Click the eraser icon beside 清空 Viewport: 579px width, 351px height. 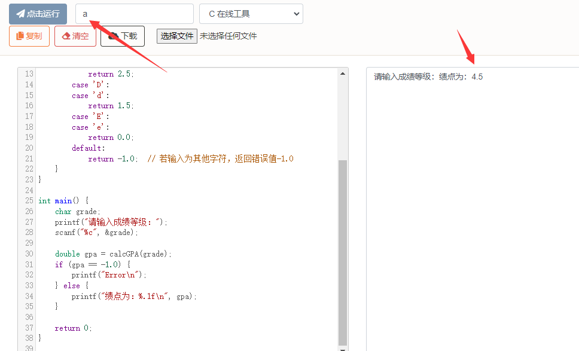click(66, 36)
